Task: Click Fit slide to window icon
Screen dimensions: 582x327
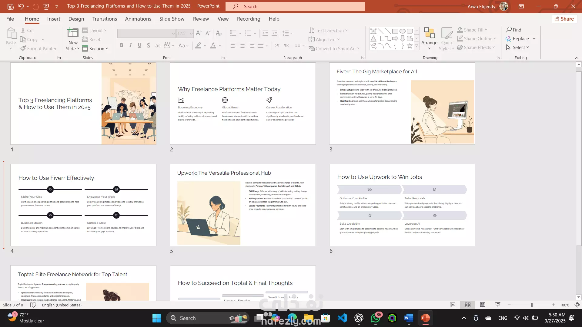Action: [x=577, y=305]
